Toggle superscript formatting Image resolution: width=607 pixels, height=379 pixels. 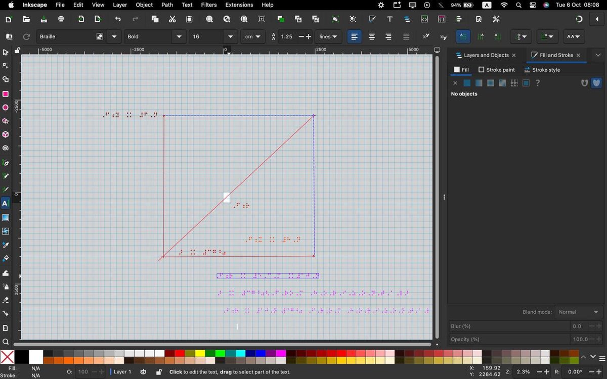point(426,37)
